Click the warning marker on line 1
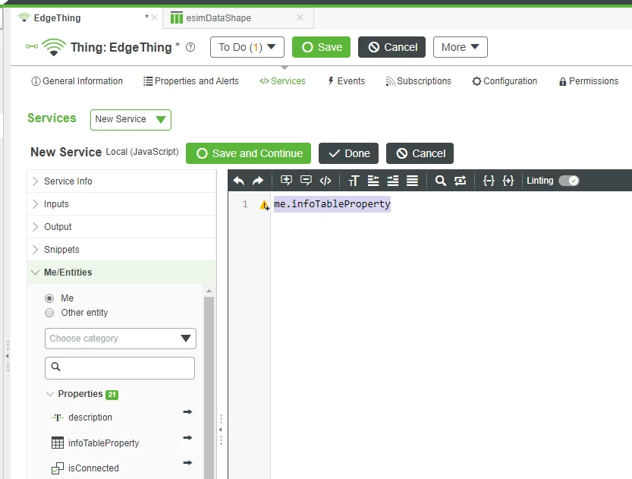 pyautogui.click(x=264, y=205)
